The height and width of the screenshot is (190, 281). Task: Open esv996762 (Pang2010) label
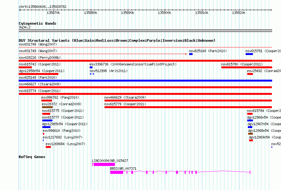pyautogui.click(x=60, y=97)
